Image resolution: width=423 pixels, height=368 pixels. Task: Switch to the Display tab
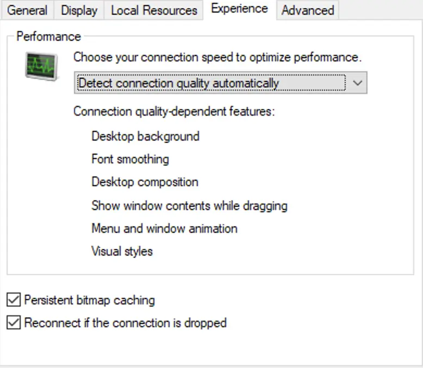pos(79,10)
